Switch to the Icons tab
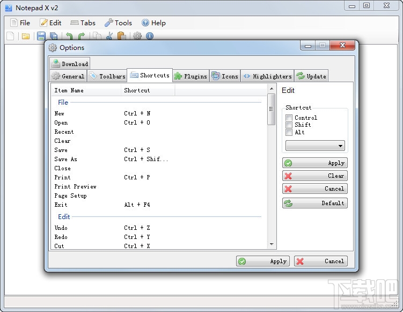 coord(225,76)
